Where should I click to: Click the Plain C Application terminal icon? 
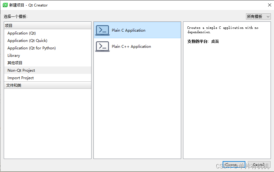pos(102,30)
